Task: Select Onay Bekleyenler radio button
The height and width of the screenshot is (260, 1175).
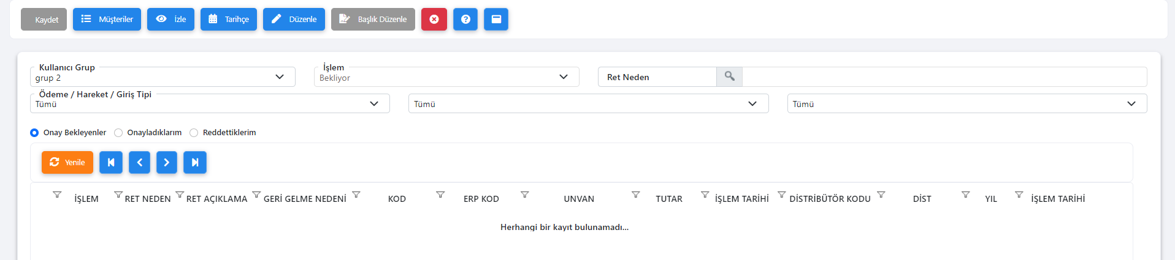Action: tap(34, 133)
